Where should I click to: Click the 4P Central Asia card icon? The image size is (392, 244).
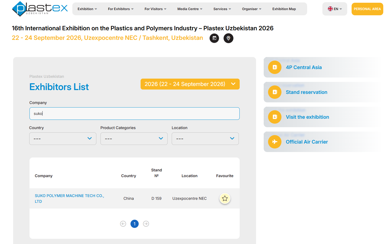tap(275, 67)
